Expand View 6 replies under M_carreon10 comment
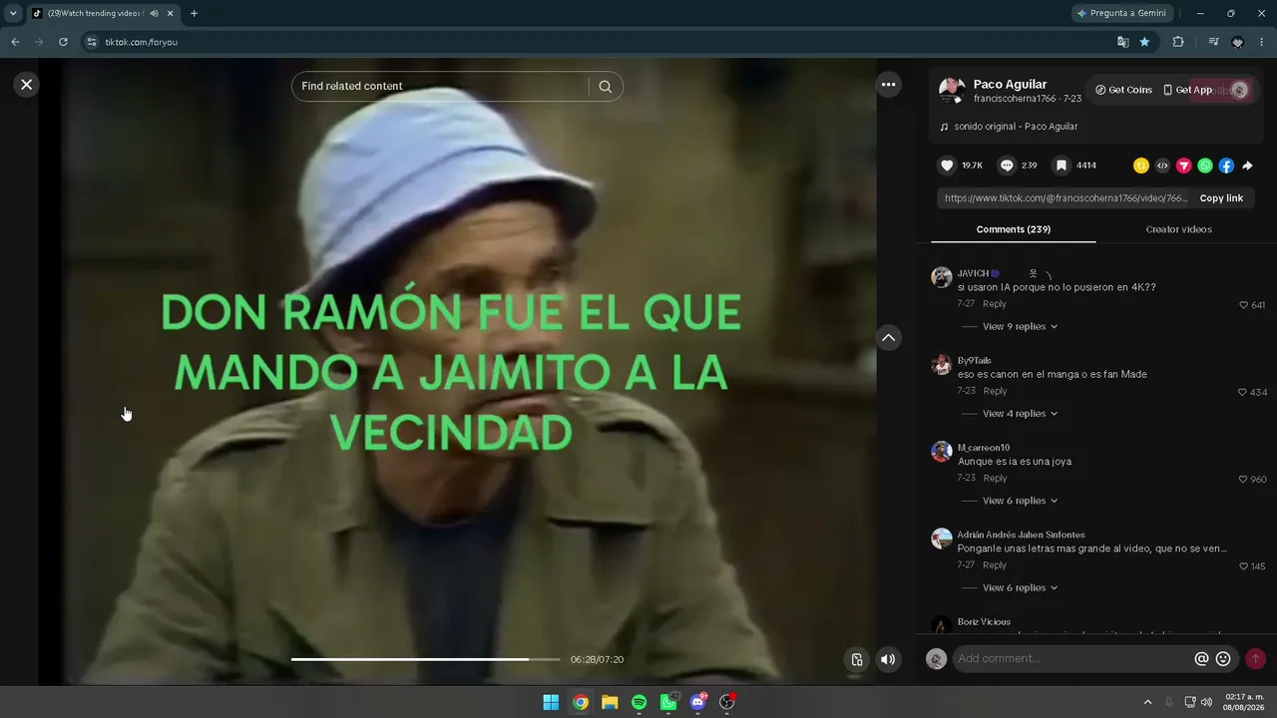Viewport: 1277px width, 718px height. coord(1020,501)
